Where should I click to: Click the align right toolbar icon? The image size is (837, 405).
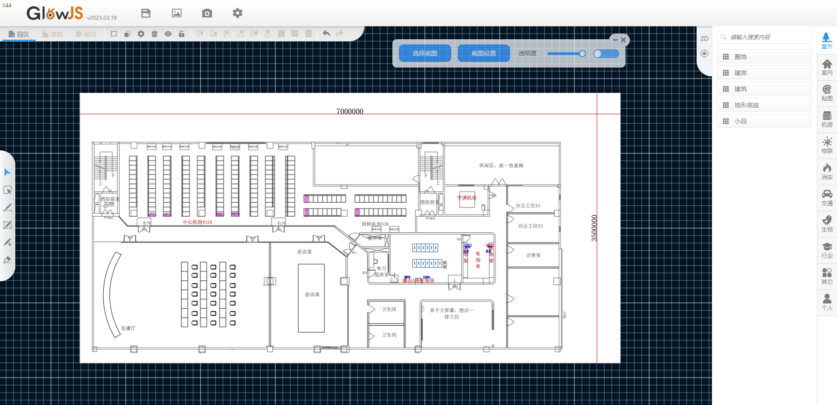click(x=241, y=34)
